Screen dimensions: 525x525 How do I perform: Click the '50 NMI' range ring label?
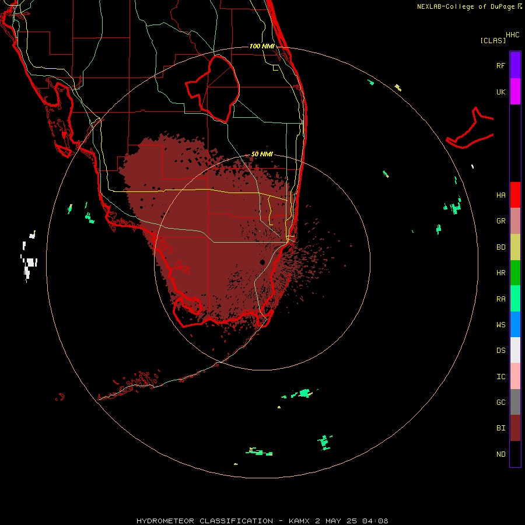click(262, 154)
